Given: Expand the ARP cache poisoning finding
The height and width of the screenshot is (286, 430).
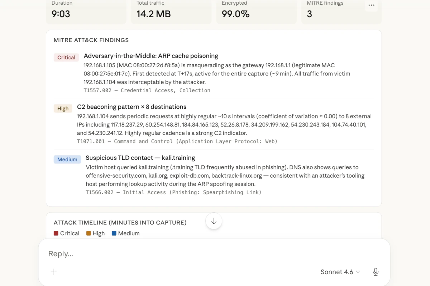Looking at the screenshot, I should [151, 56].
